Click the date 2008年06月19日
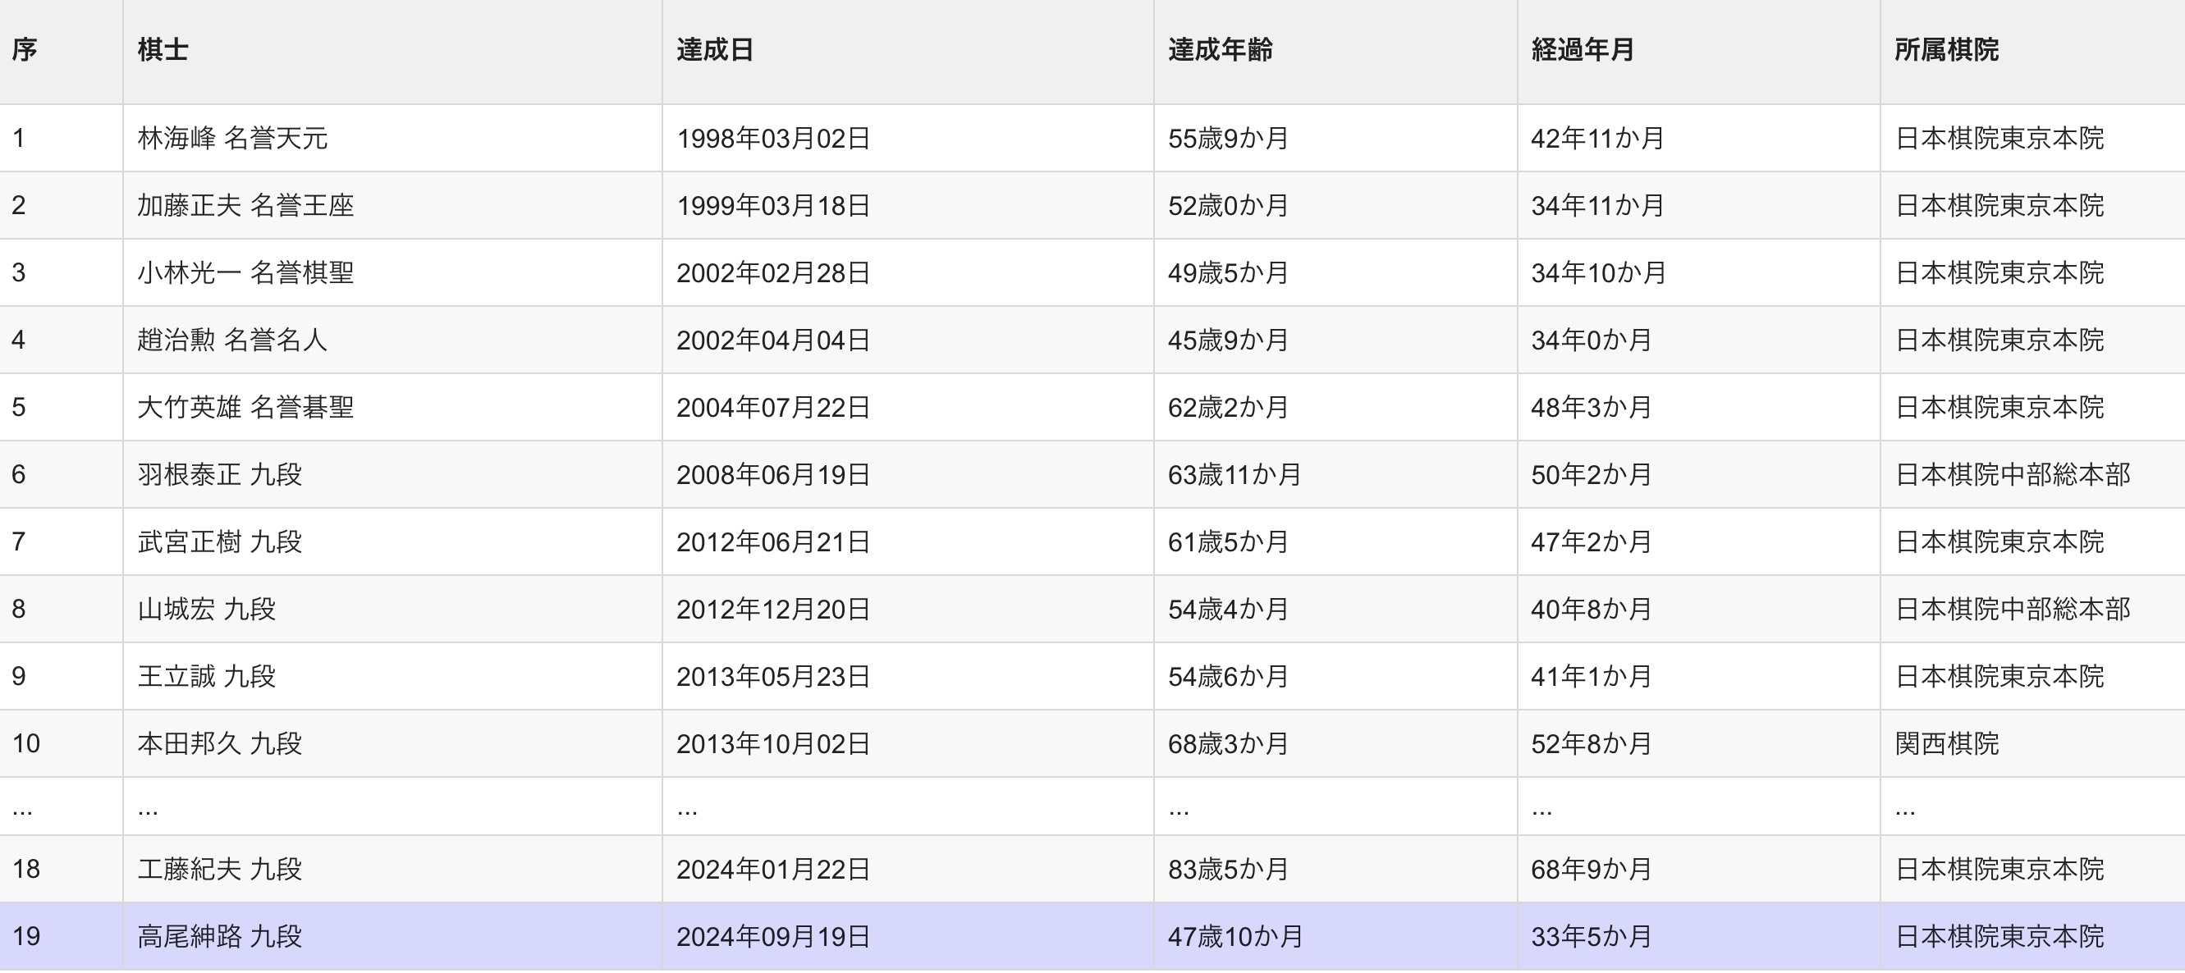2185x973 pixels. (773, 475)
